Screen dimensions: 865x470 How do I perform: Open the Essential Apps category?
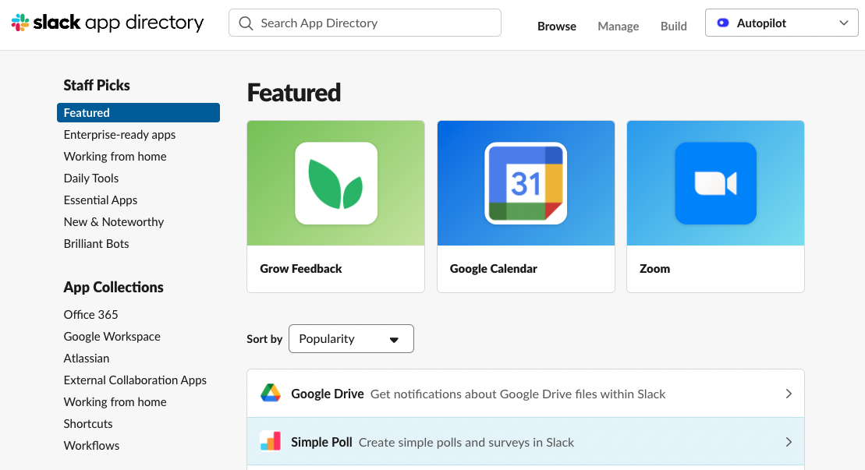click(101, 200)
